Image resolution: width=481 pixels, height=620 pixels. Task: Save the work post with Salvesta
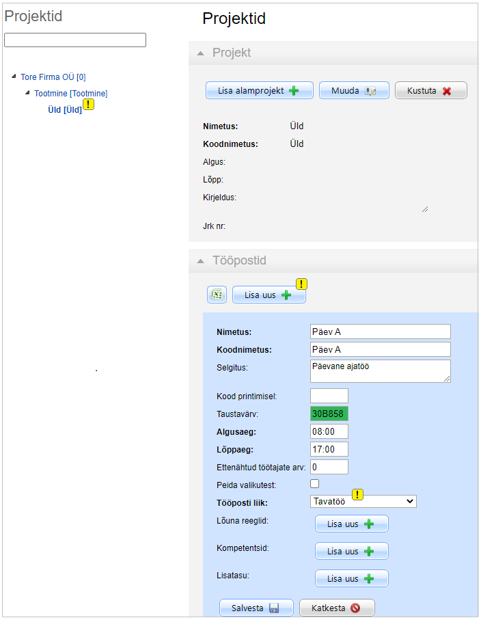[x=256, y=608]
